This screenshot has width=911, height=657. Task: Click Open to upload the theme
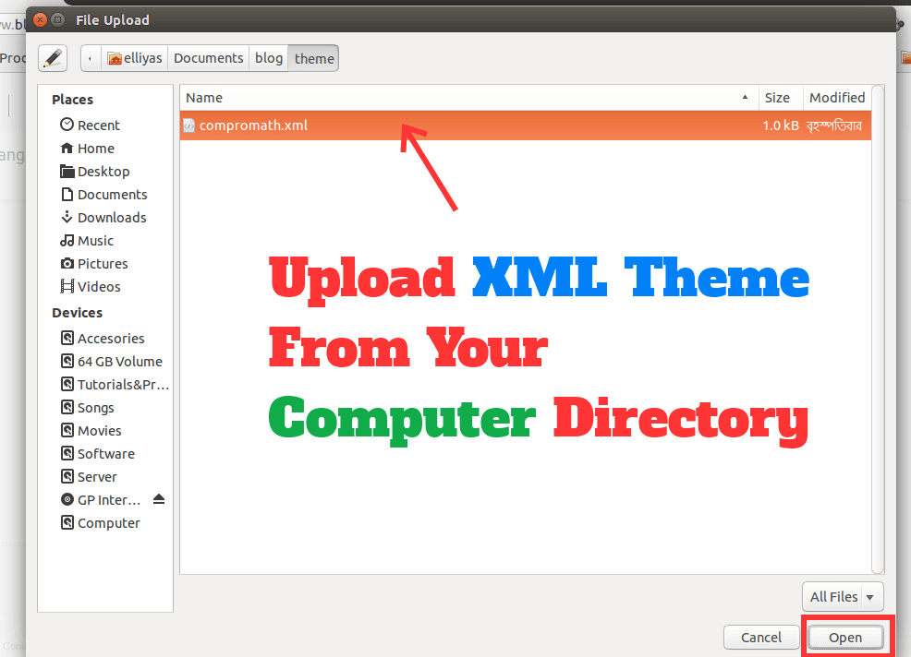point(845,637)
